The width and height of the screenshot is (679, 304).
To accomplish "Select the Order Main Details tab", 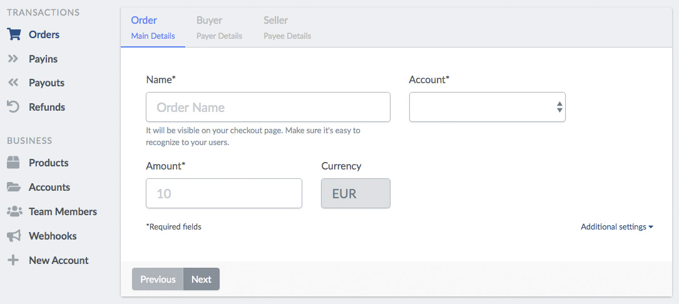I will pyautogui.click(x=153, y=28).
